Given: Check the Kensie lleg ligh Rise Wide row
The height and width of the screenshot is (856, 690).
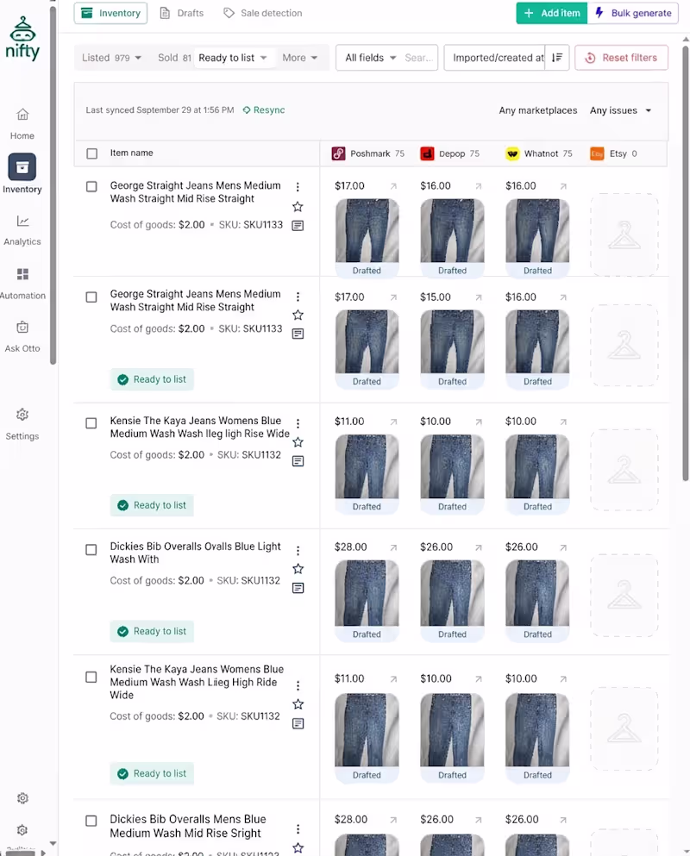Looking at the screenshot, I should [91, 423].
